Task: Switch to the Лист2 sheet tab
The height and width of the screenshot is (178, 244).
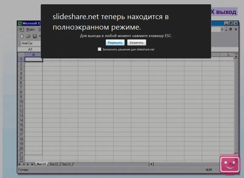Action: [54, 164]
